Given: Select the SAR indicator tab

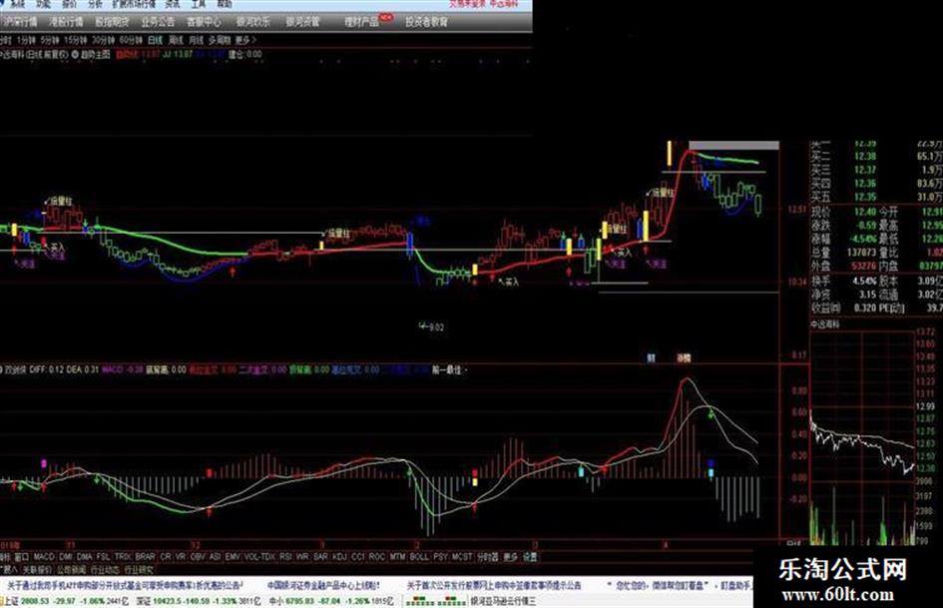Looking at the screenshot, I should click(320, 557).
